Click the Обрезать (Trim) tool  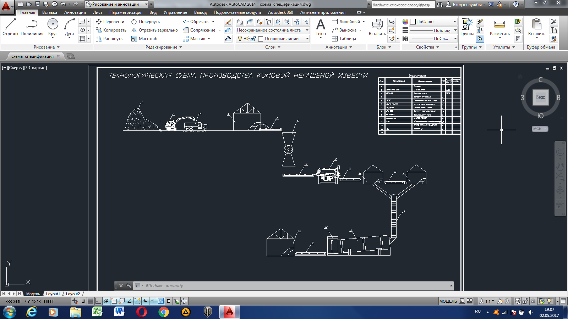pos(196,22)
